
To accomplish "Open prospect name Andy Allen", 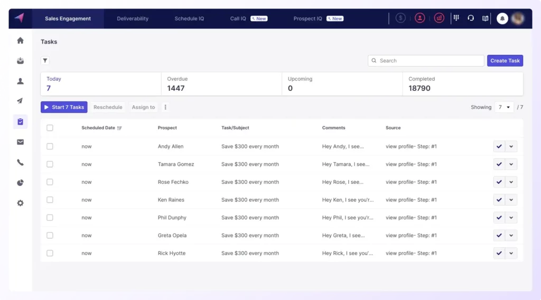I will click(x=171, y=146).
